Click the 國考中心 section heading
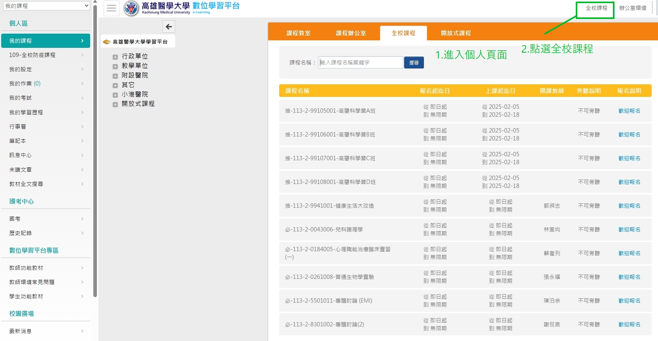The image size is (658, 341). 21,201
